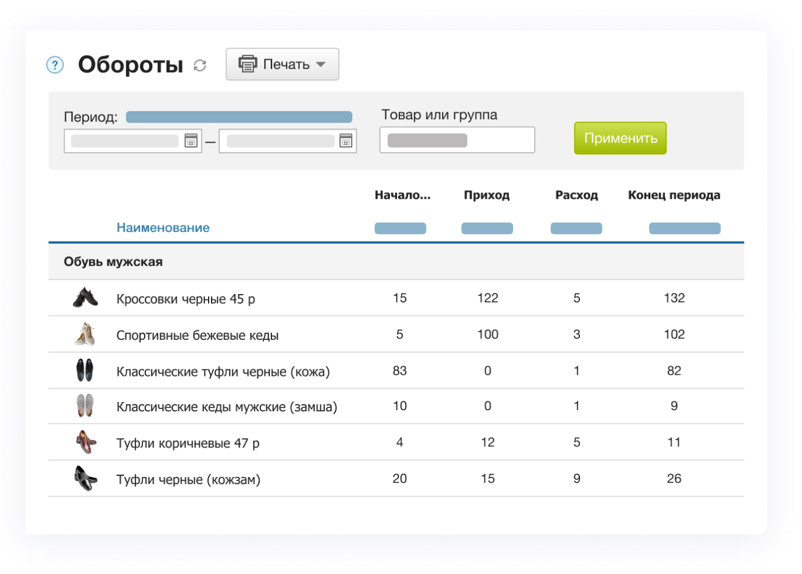Click Конец периода value 26 for Туфли черные
The width and height of the screenshot is (802, 574).
point(674,479)
